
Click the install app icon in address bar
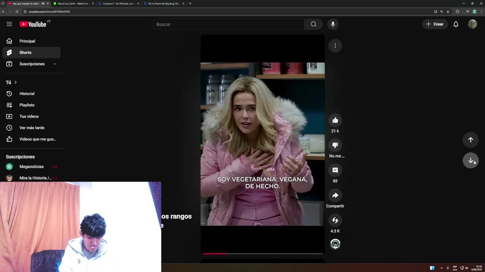(x=435, y=12)
